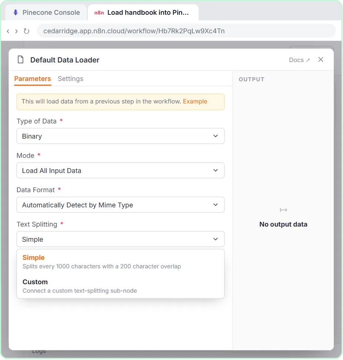Reload the page with refresh icon
This screenshot has width=343, height=360.
coord(26,31)
